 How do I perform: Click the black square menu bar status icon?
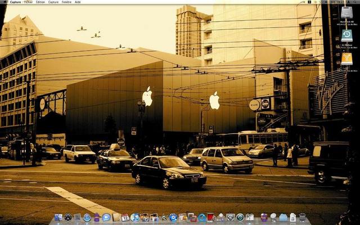[309, 2]
